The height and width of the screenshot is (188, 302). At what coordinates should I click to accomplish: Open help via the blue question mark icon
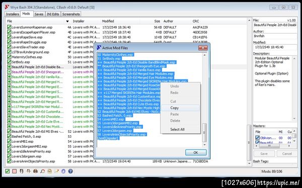(x=70, y=171)
